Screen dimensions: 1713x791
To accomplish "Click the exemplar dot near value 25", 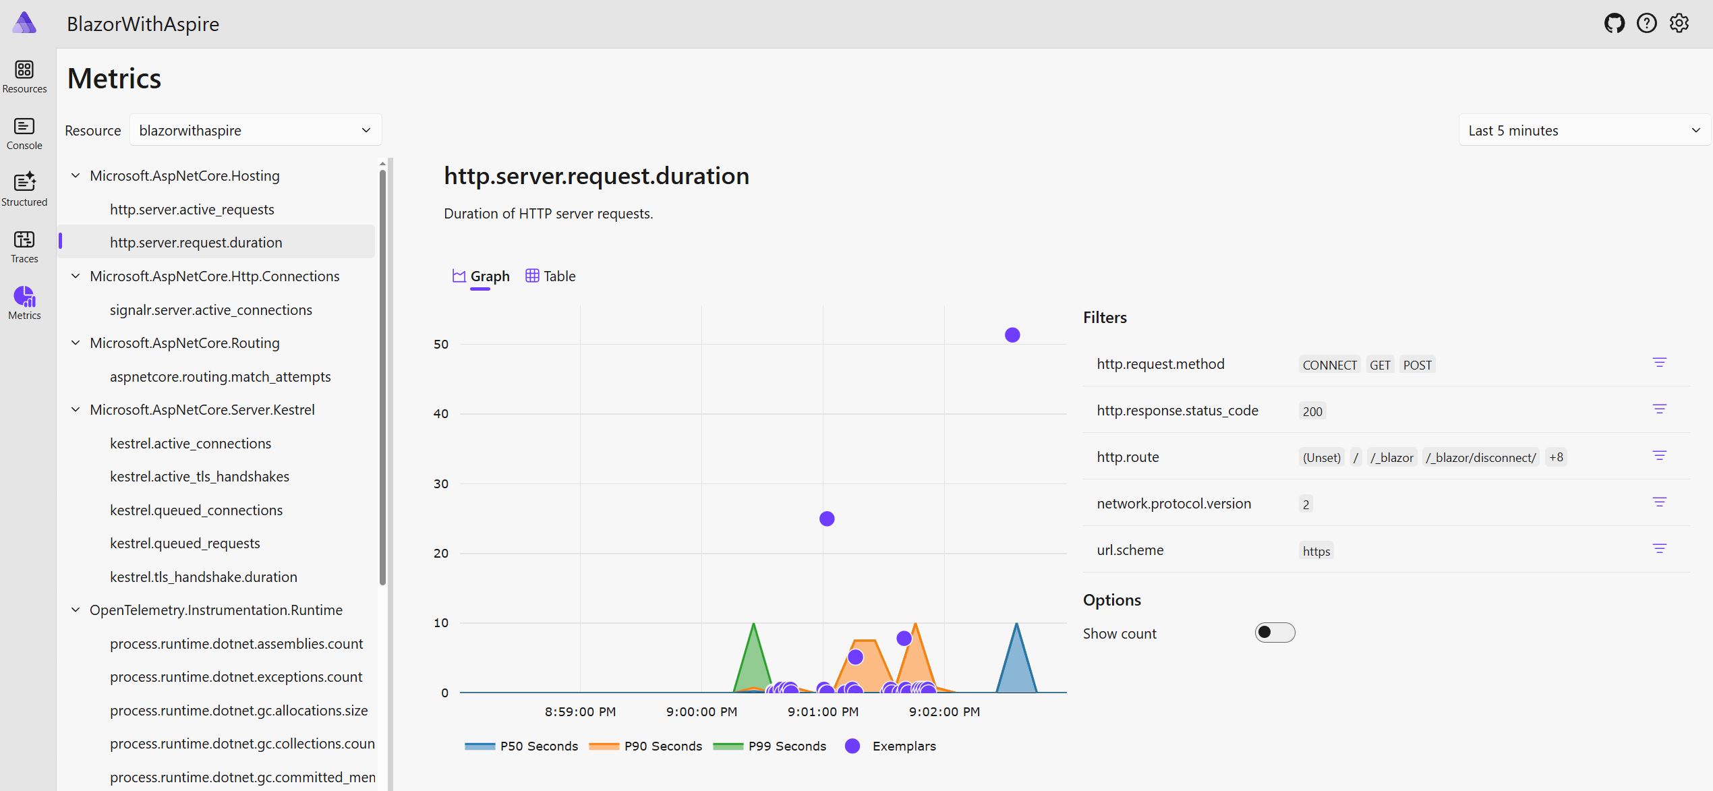I will [827, 519].
